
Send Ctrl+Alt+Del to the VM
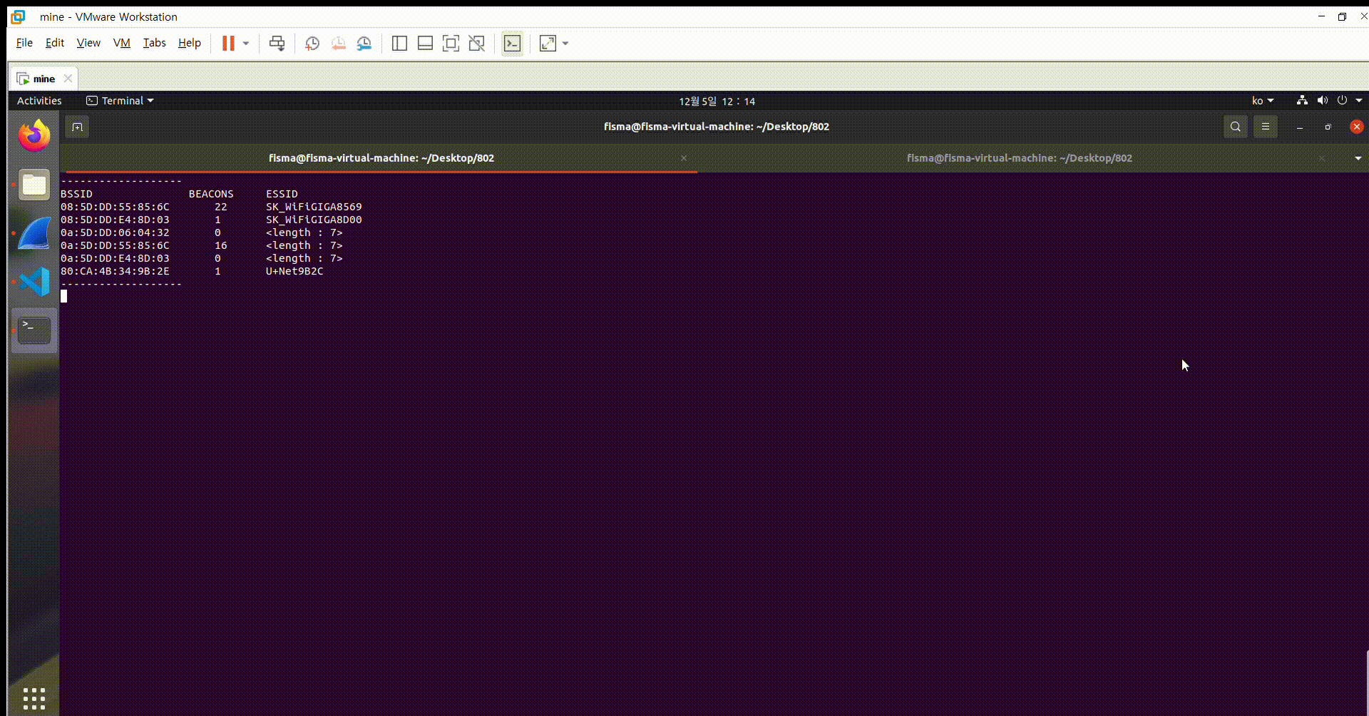click(277, 44)
